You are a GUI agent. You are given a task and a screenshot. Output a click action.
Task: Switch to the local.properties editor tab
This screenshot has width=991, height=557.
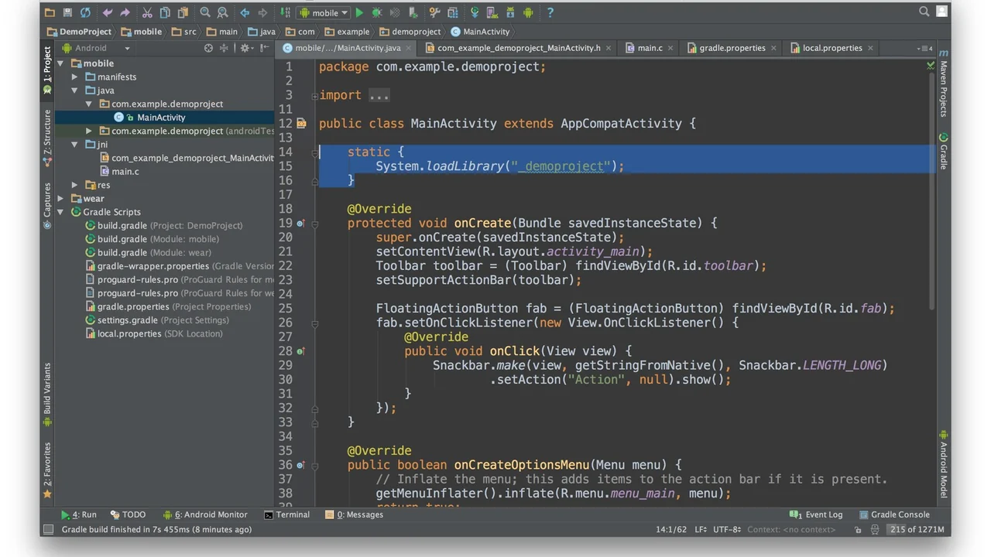(832, 48)
